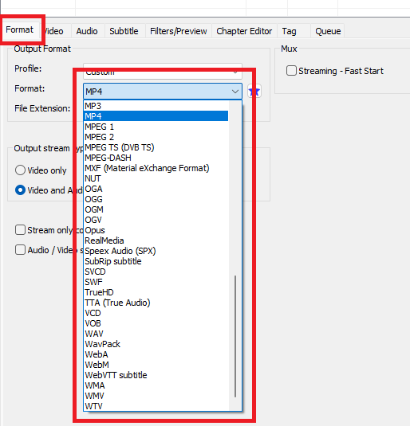
Task: Click the blue star favorite icon
Action: click(254, 92)
